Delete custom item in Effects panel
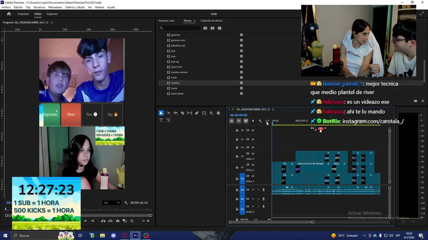Screen dimensions: 428x240 click(423, 101)
